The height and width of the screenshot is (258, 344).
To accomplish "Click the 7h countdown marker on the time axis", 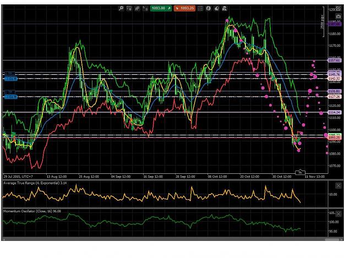I will click(x=300, y=173).
